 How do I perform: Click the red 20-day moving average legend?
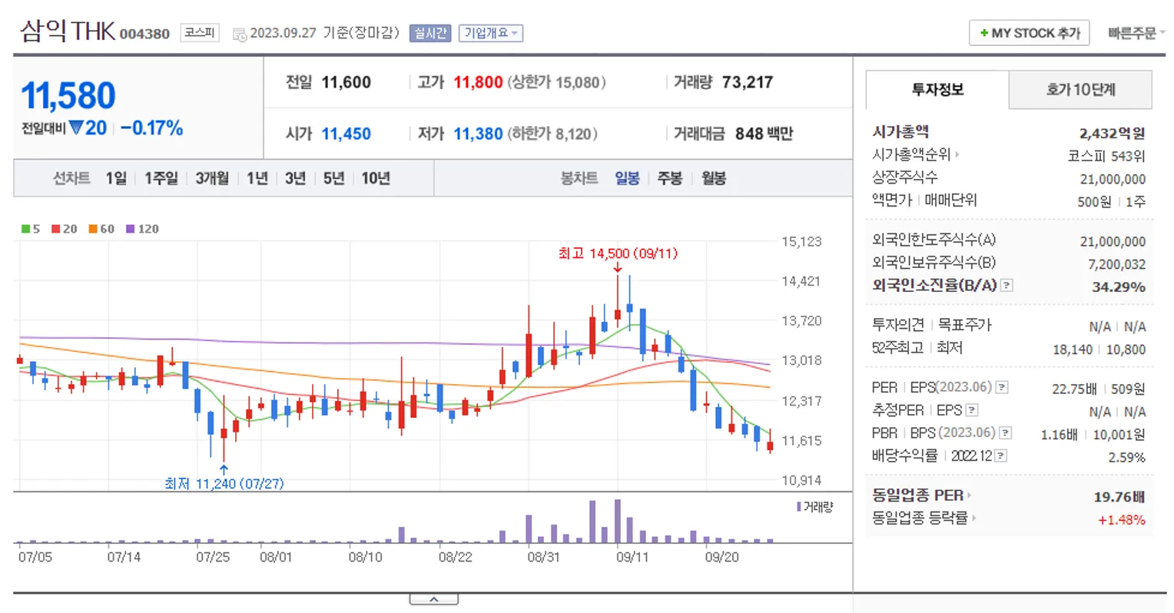point(65,229)
